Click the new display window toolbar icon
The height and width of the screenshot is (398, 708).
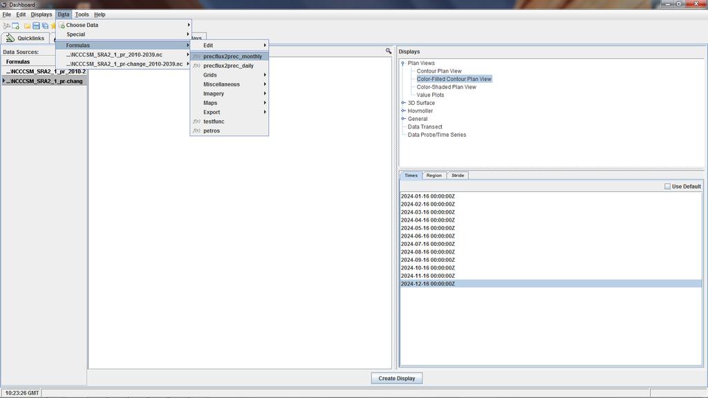pyautogui.click(x=15, y=26)
